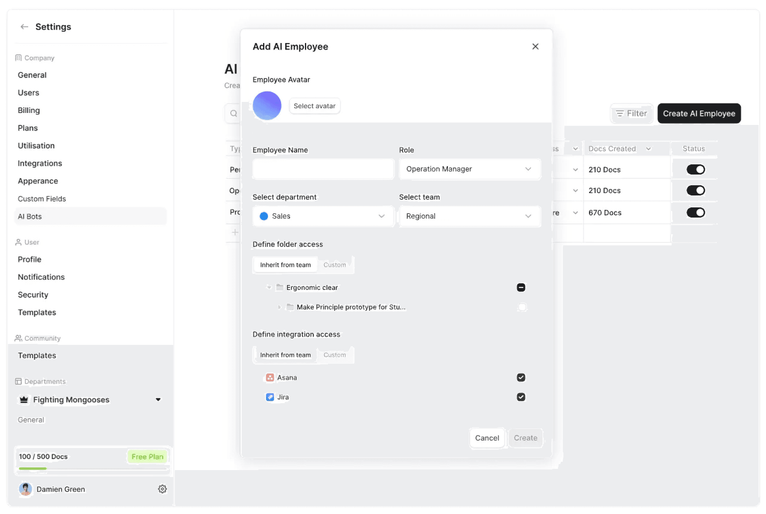Switch folder access to the Custom tab
The image size is (766, 514).
click(335, 265)
